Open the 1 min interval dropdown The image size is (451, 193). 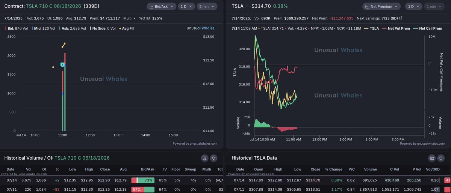(x=434, y=7)
